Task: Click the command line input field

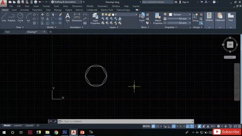Action: point(126,121)
